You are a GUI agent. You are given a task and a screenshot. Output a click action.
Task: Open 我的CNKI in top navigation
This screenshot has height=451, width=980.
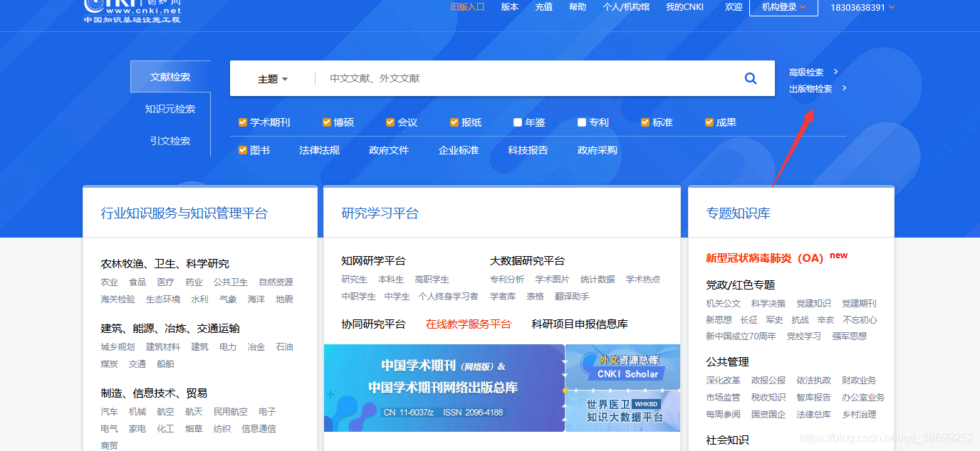click(x=684, y=7)
